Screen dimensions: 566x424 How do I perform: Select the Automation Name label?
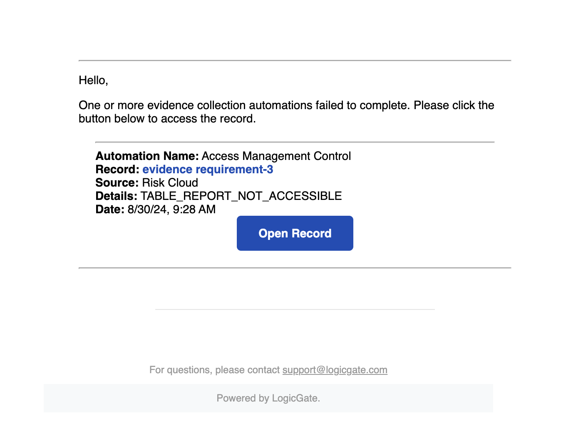(146, 156)
